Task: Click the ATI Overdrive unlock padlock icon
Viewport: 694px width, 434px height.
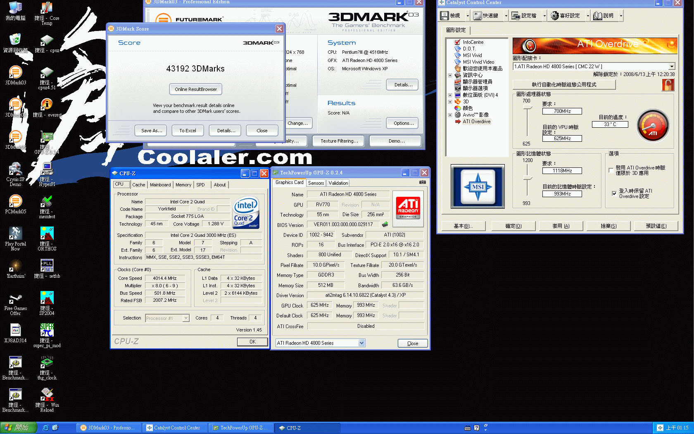Action: pyautogui.click(x=668, y=85)
